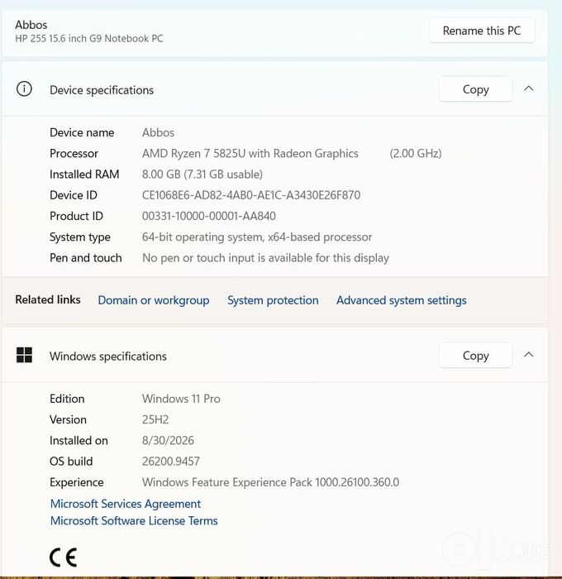Viewport: 562px width, 579px height.
Task: Select the Product ID value 00331-10000-00001-AA840
Action: 209,216
